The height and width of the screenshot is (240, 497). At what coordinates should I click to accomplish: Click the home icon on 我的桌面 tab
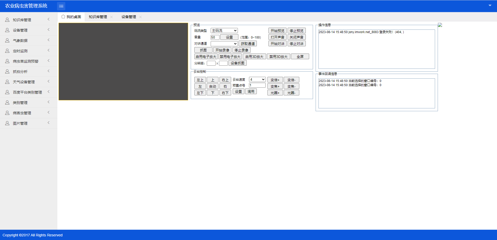click(63, 17)
